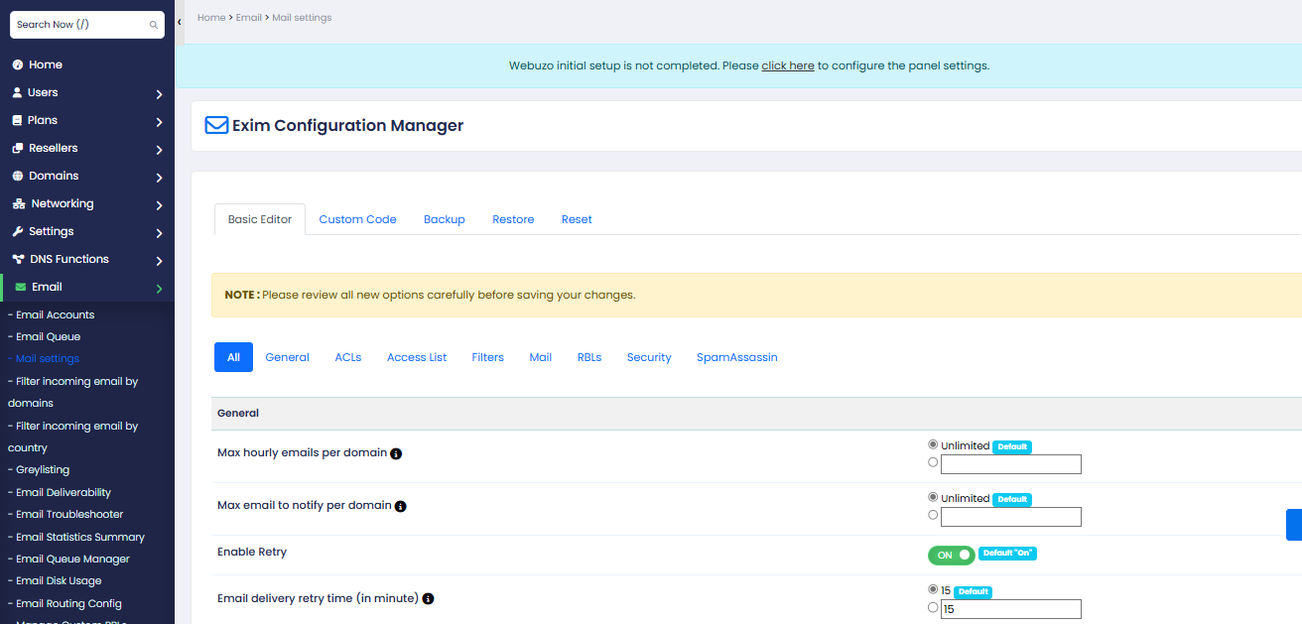Select Unlimited for Max email to notify
The image size is (1302, 624).
coord(933,497)
